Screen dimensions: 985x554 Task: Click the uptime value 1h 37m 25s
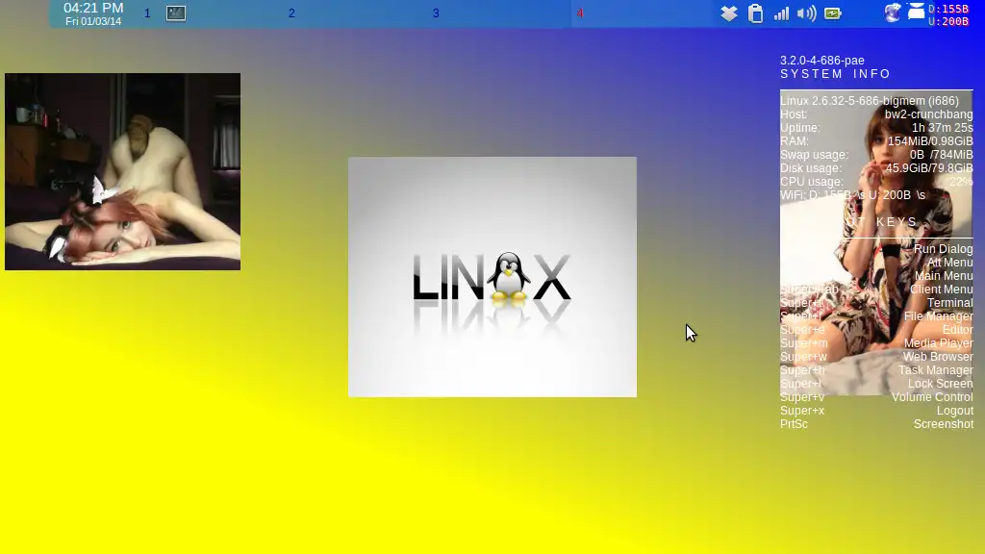(x=943, y=128)
